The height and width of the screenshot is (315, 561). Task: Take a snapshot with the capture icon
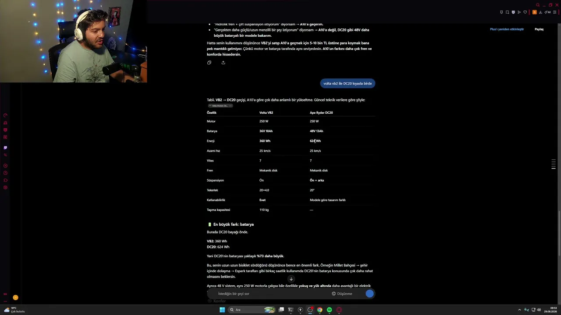click(x=508, y=12)
